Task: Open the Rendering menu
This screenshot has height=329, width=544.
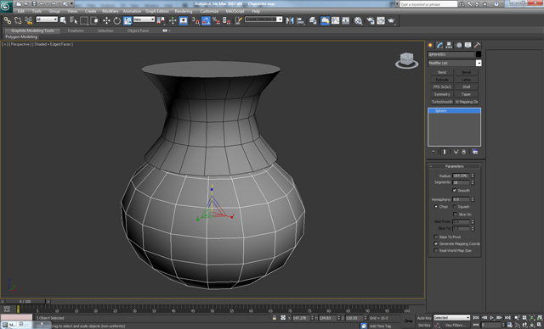Action: (x=184, y=11)
